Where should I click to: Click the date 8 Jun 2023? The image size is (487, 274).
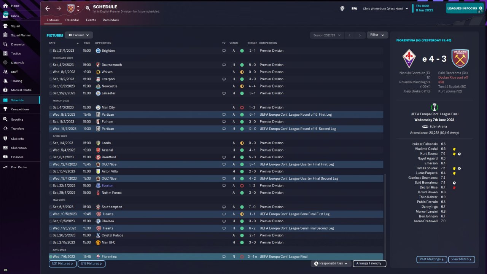pos(424,10)
